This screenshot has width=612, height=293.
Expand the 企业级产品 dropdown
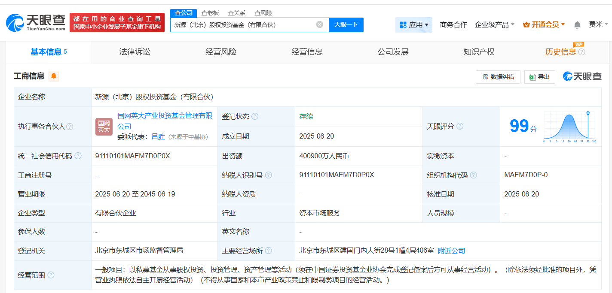click(495, 25)
